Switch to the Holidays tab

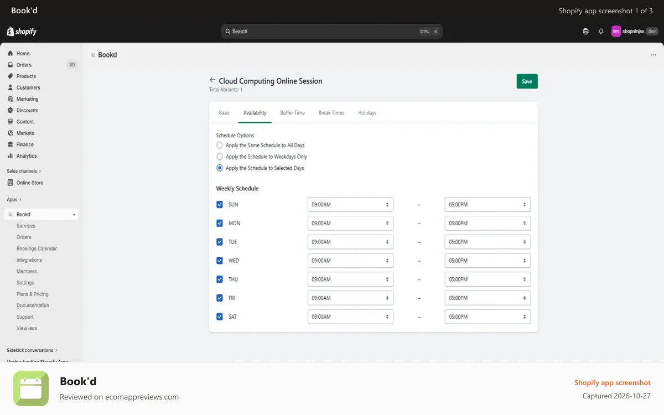tap(367, 112)
